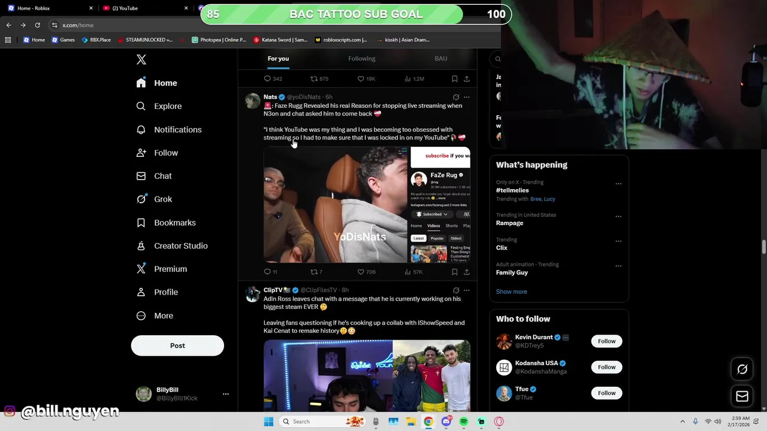767x431 pixels.
Task: Click Show more under trends
Action: [512, 292]
